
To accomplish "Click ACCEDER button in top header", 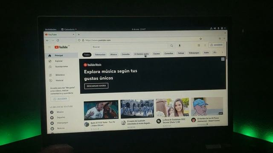I will coord(216,45).
